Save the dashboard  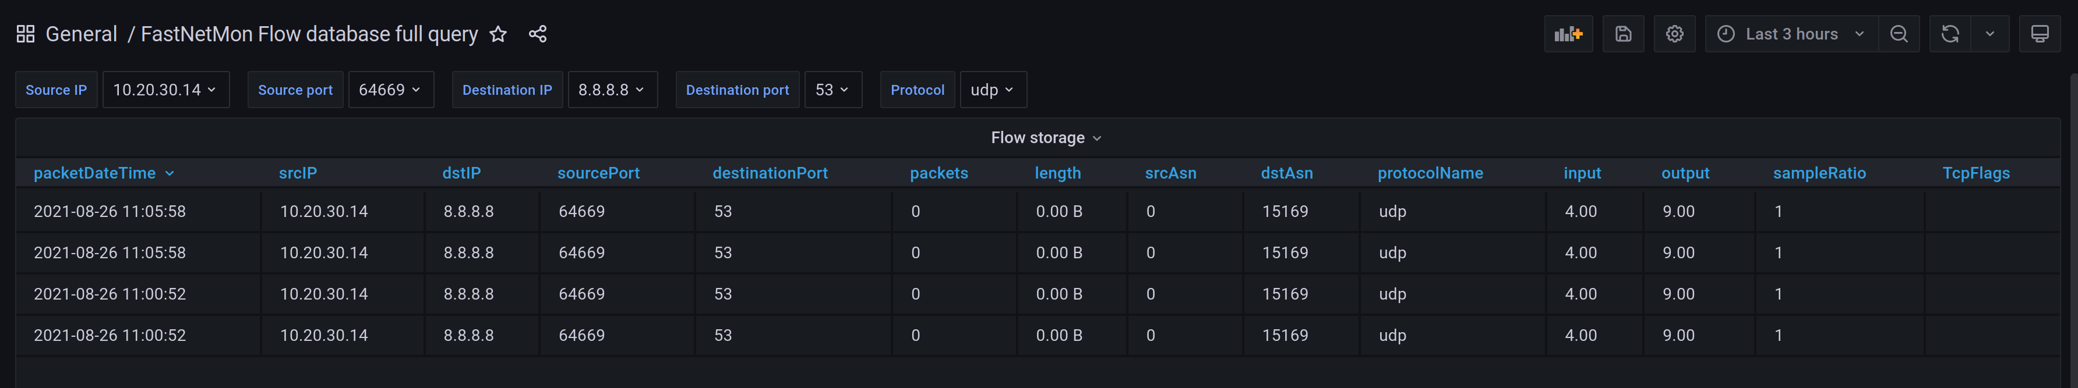tap(1623, 34)
